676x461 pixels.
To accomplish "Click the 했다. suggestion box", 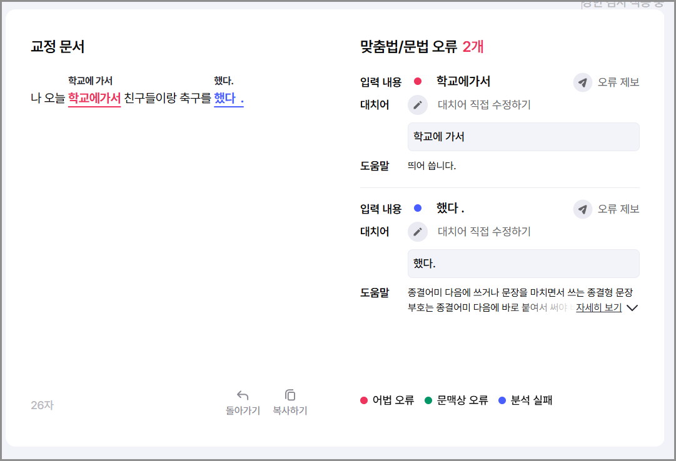I will (523, 263).
